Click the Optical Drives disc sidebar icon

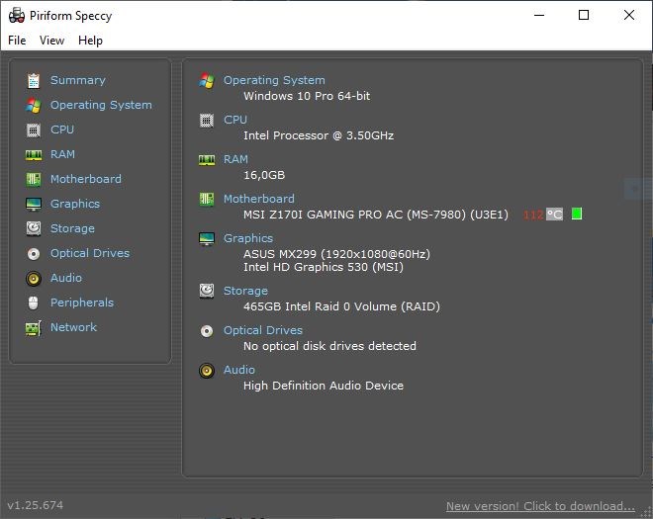(x=34, y=253)
